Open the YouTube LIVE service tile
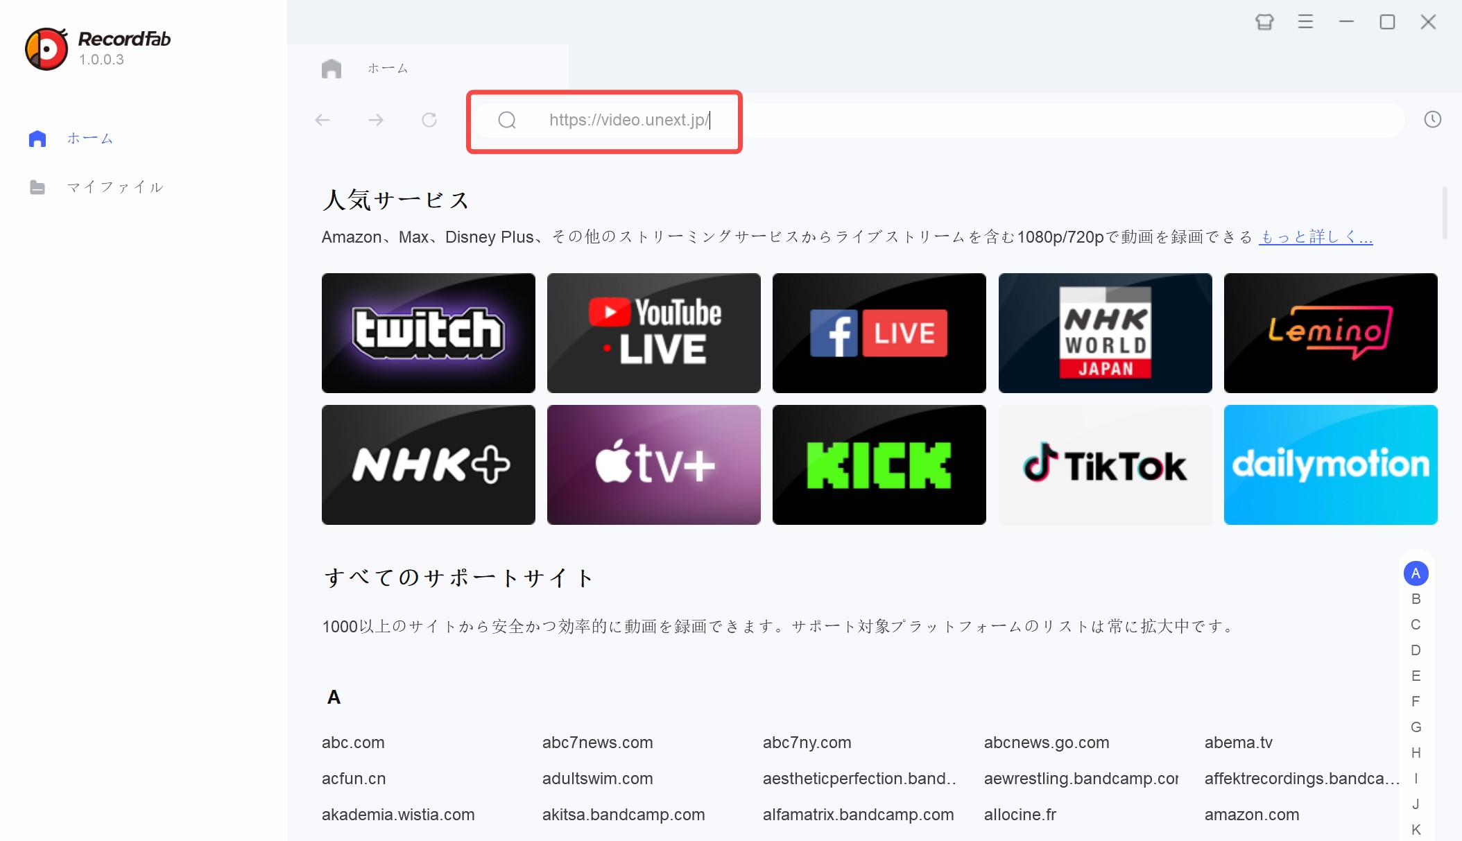 tap(654, 333)
